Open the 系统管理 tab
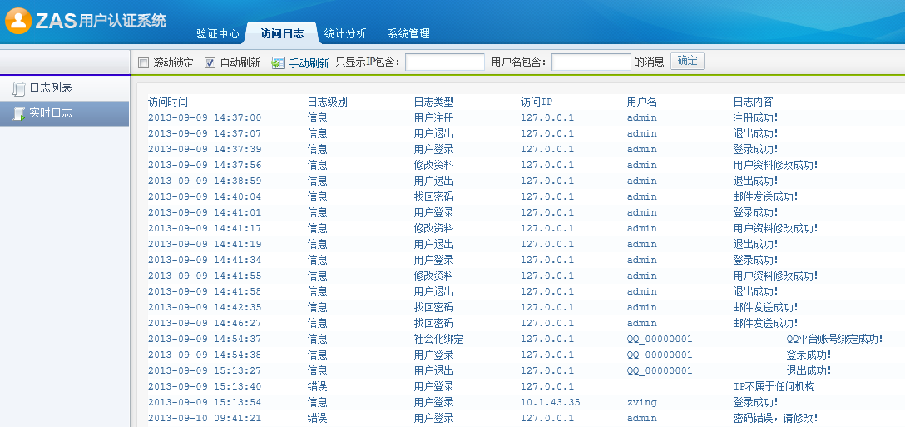 point(408,34)
